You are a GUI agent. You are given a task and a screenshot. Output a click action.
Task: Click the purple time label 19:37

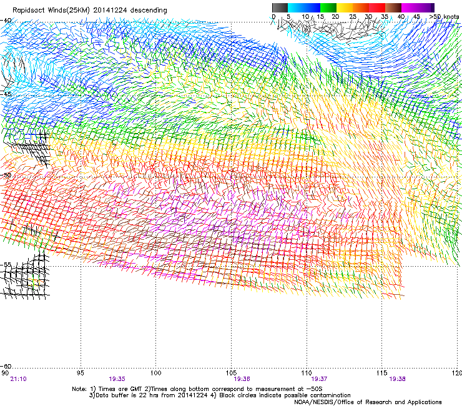319,379
